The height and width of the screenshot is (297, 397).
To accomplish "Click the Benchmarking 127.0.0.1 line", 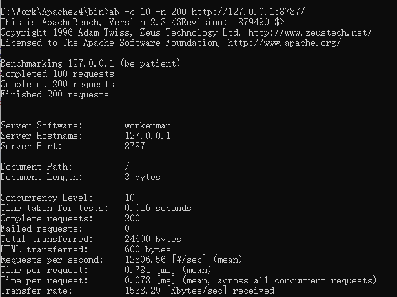I will point(90,63).
